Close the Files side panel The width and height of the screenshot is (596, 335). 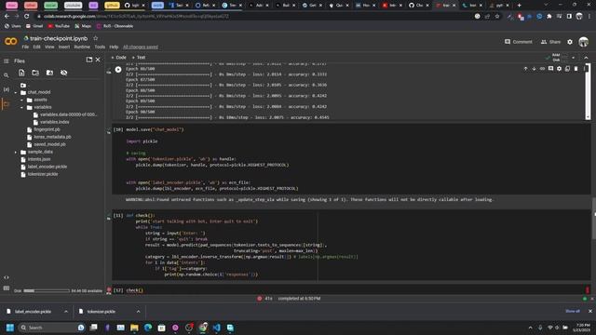pos(98,60)
